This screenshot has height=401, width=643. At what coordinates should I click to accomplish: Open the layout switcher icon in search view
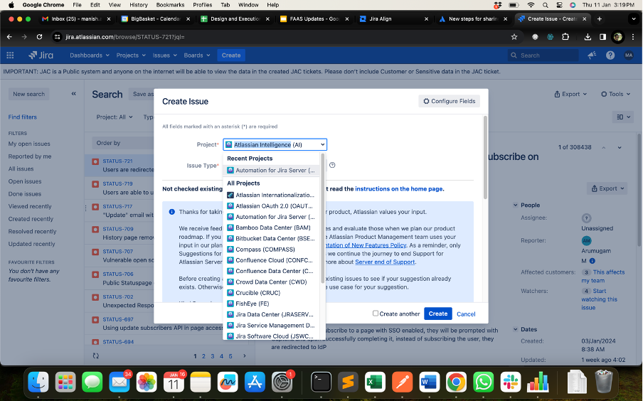(622, 117)
